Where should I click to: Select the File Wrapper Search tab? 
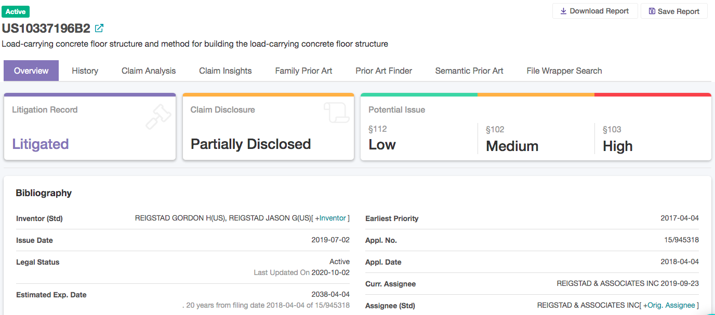(564, 71)
